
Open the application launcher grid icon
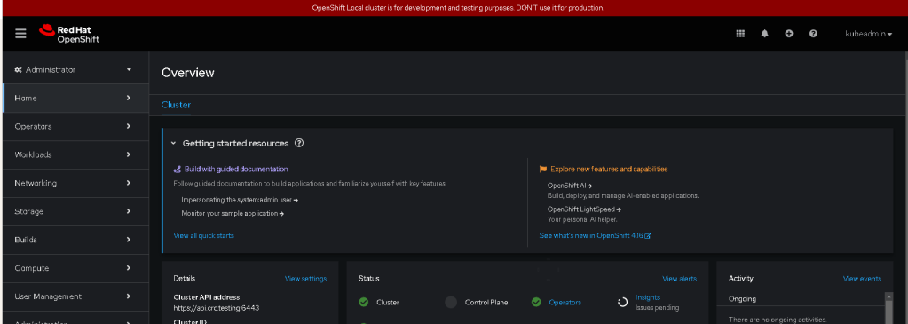pos(740,34)
